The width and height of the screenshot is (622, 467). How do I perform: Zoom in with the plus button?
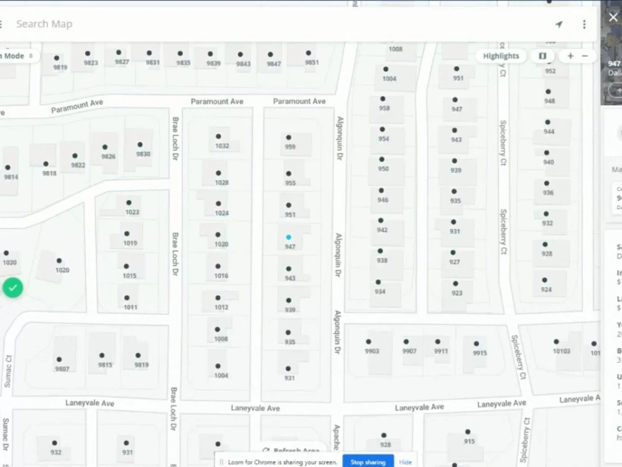point(570,56)
